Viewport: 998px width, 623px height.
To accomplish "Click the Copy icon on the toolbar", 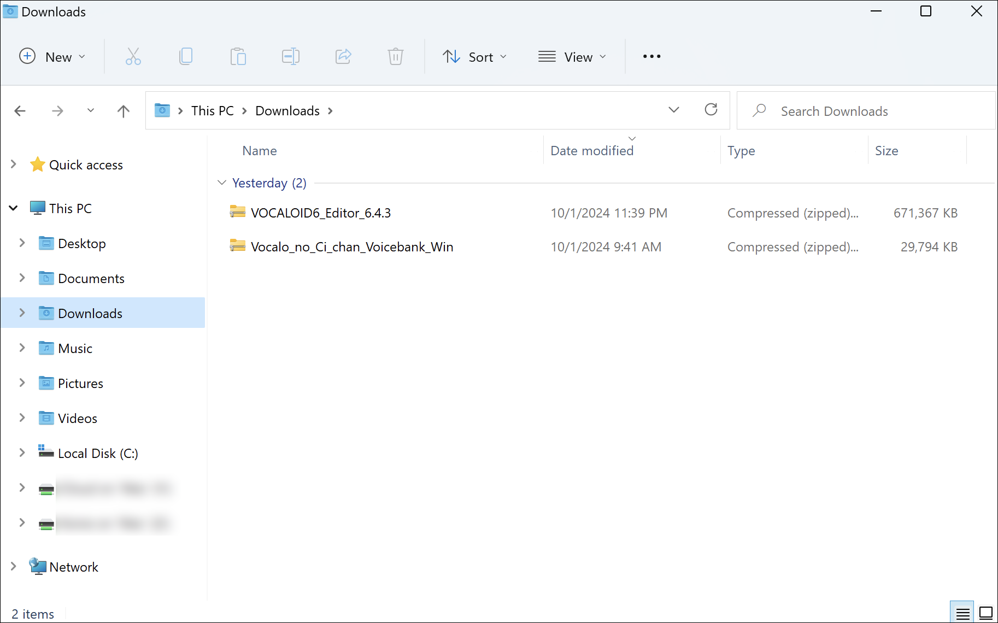I will click(x=186, y=56).
